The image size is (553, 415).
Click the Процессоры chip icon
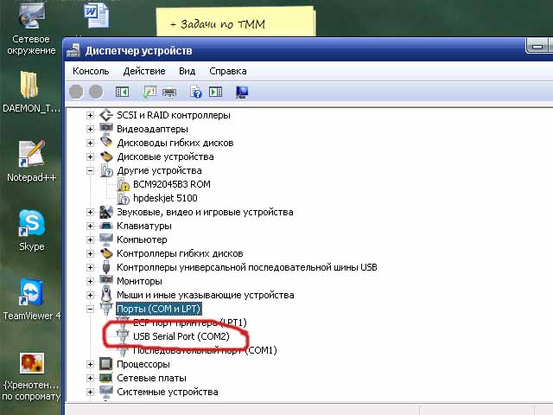pos(106,364)
